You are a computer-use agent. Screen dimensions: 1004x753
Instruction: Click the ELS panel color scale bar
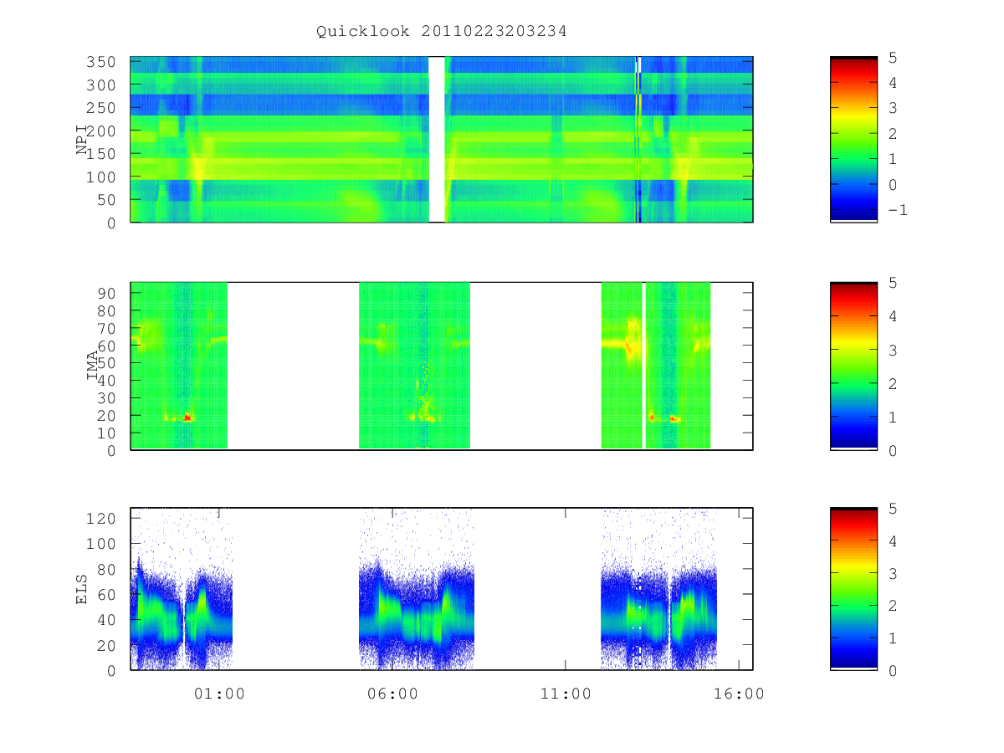853,588
